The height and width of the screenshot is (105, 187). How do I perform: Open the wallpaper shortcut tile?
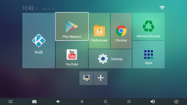86,78
